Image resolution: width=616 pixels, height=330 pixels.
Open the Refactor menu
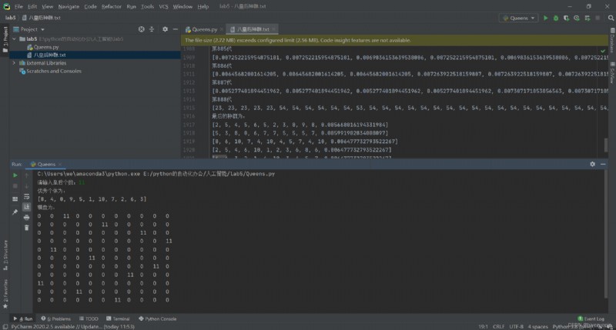(112, 7)
